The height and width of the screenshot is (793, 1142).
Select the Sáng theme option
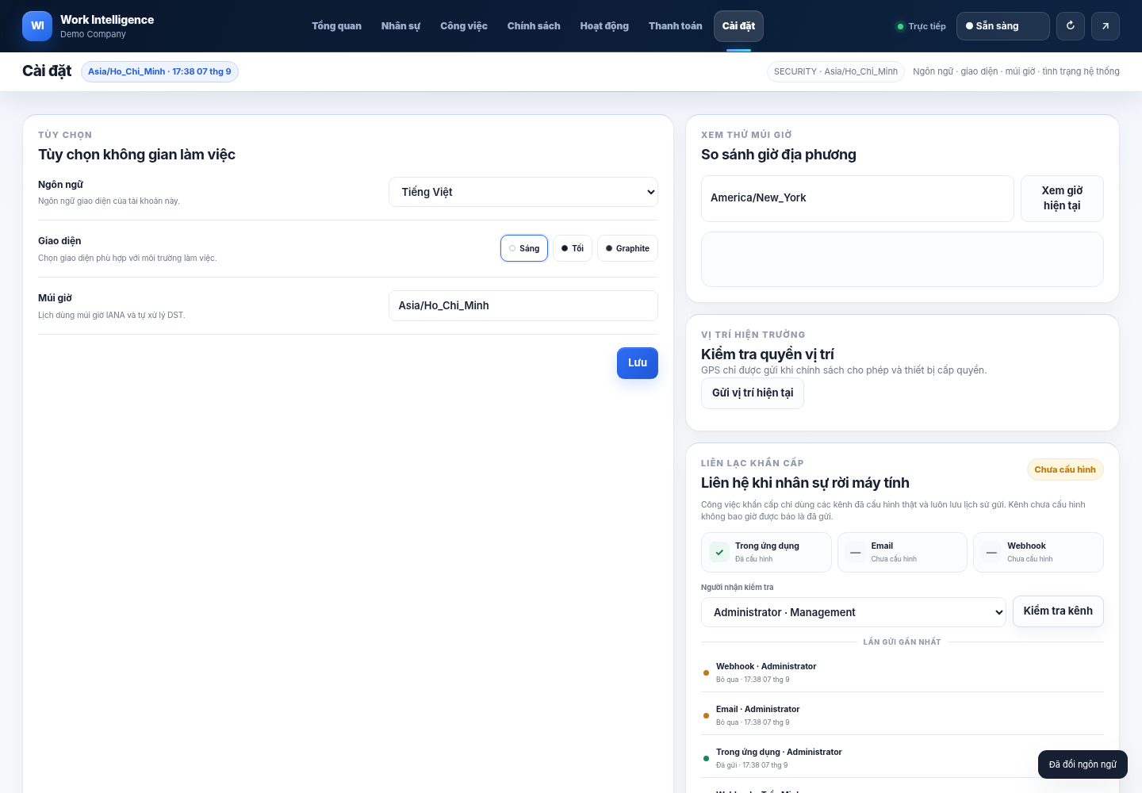(524, 248)
